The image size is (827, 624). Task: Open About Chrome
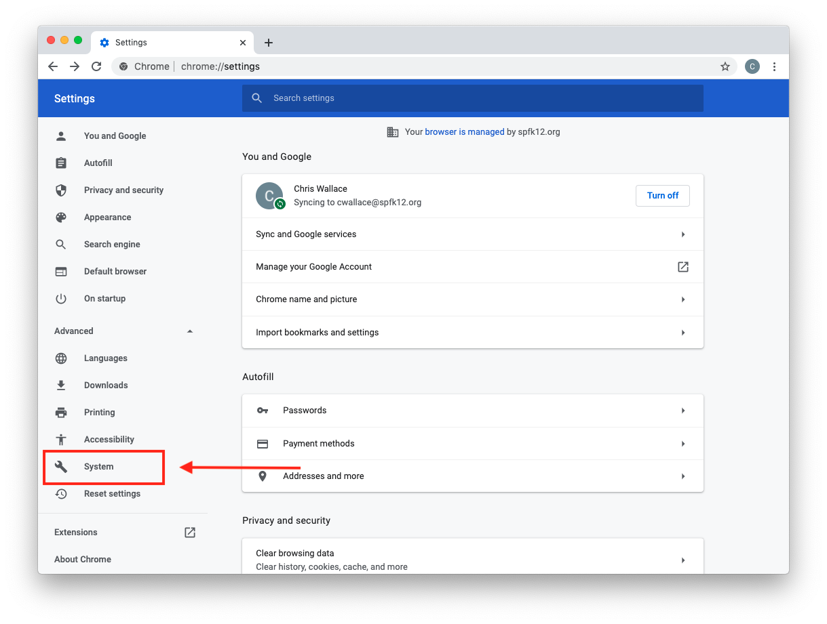click(83, 560)
